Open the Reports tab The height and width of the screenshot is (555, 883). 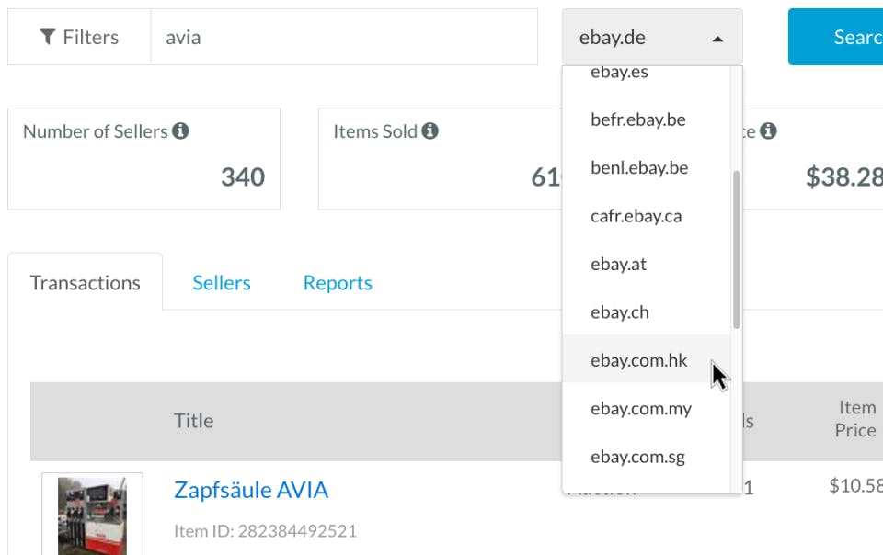(338, 283)
